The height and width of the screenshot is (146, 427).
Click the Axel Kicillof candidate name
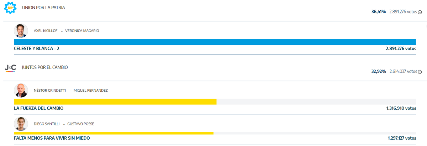coord(46,31)
